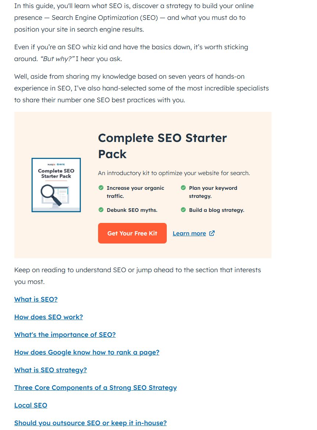317x430 pixels.
Task: Go to How does SEO work? link
Action: (48, 317)
